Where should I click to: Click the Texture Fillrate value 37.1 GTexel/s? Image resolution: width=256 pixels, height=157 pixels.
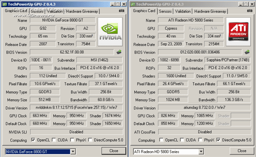click(106, 84)
